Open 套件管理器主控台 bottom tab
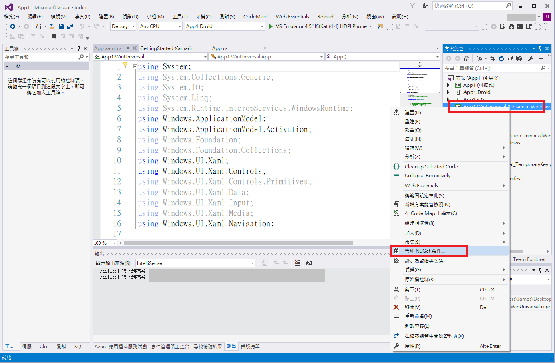Image resolution: width=555 pixels, height=363 pixels. (170, 347)
